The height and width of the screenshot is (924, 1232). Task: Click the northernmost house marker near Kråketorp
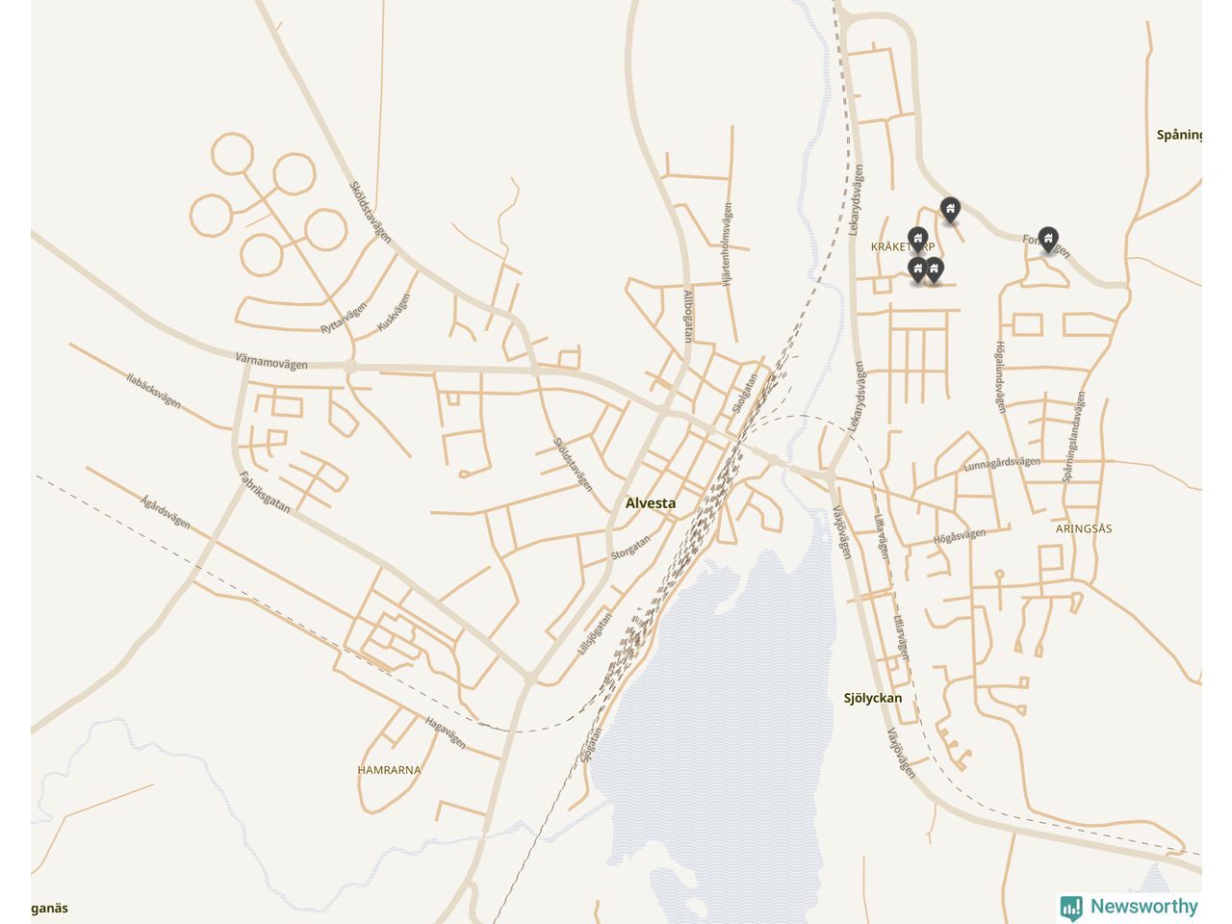(950, 210)
